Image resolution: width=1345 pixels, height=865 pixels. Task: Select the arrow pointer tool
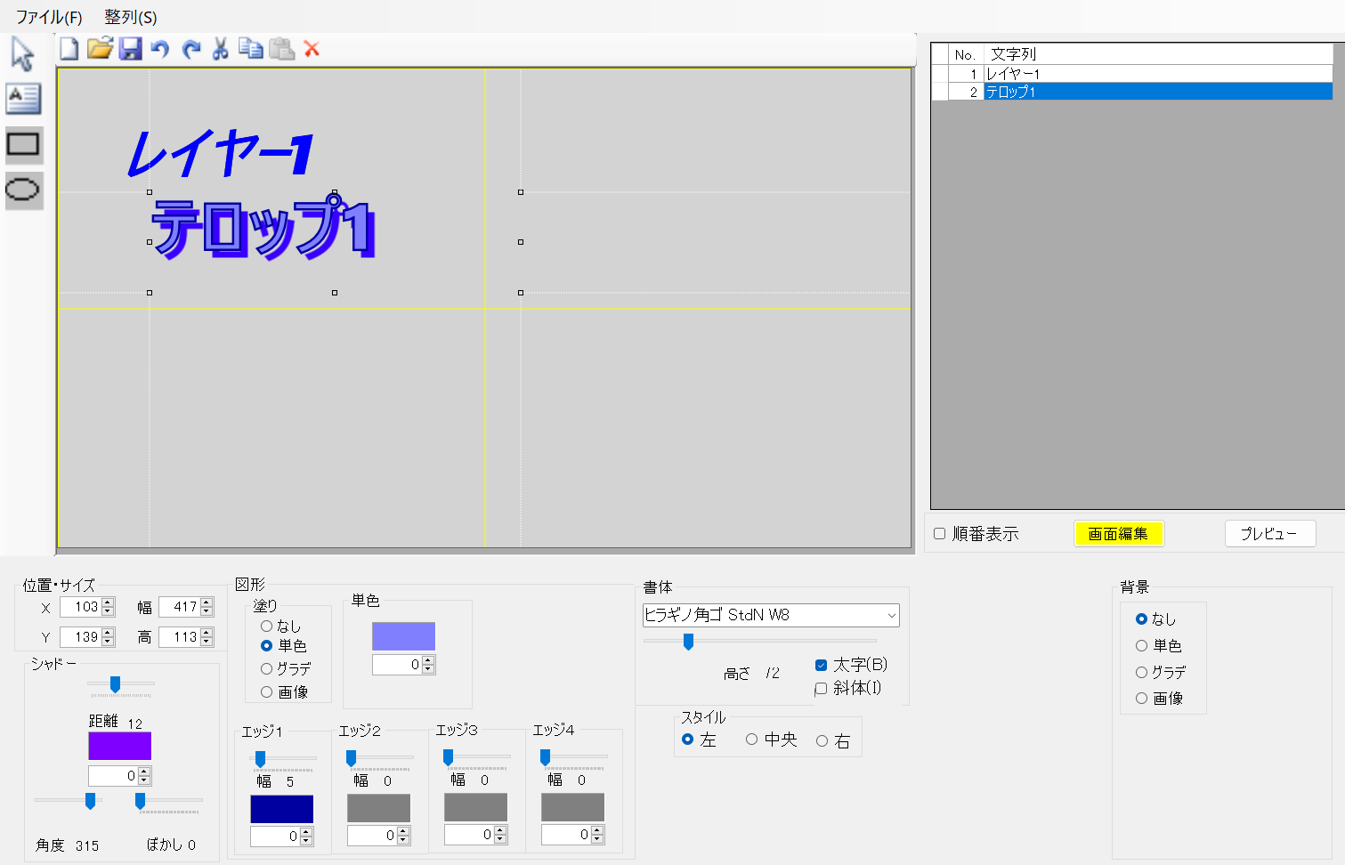coord(23,54)
